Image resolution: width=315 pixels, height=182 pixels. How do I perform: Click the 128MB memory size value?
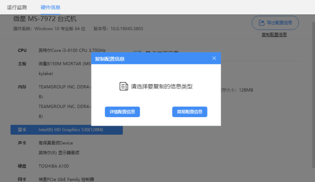tap(246, 90)
